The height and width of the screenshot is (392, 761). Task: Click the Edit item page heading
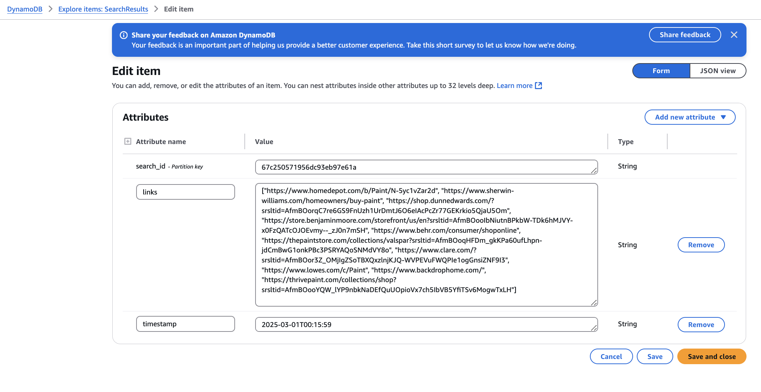[x=136, y=71]
